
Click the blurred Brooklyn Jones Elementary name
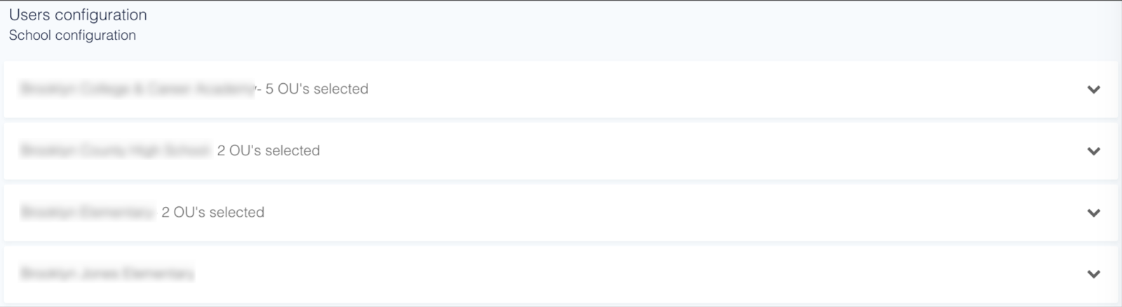coord(107,274)
